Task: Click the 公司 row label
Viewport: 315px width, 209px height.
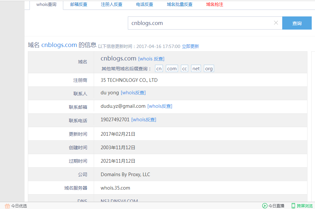Action: pos(83,174)
